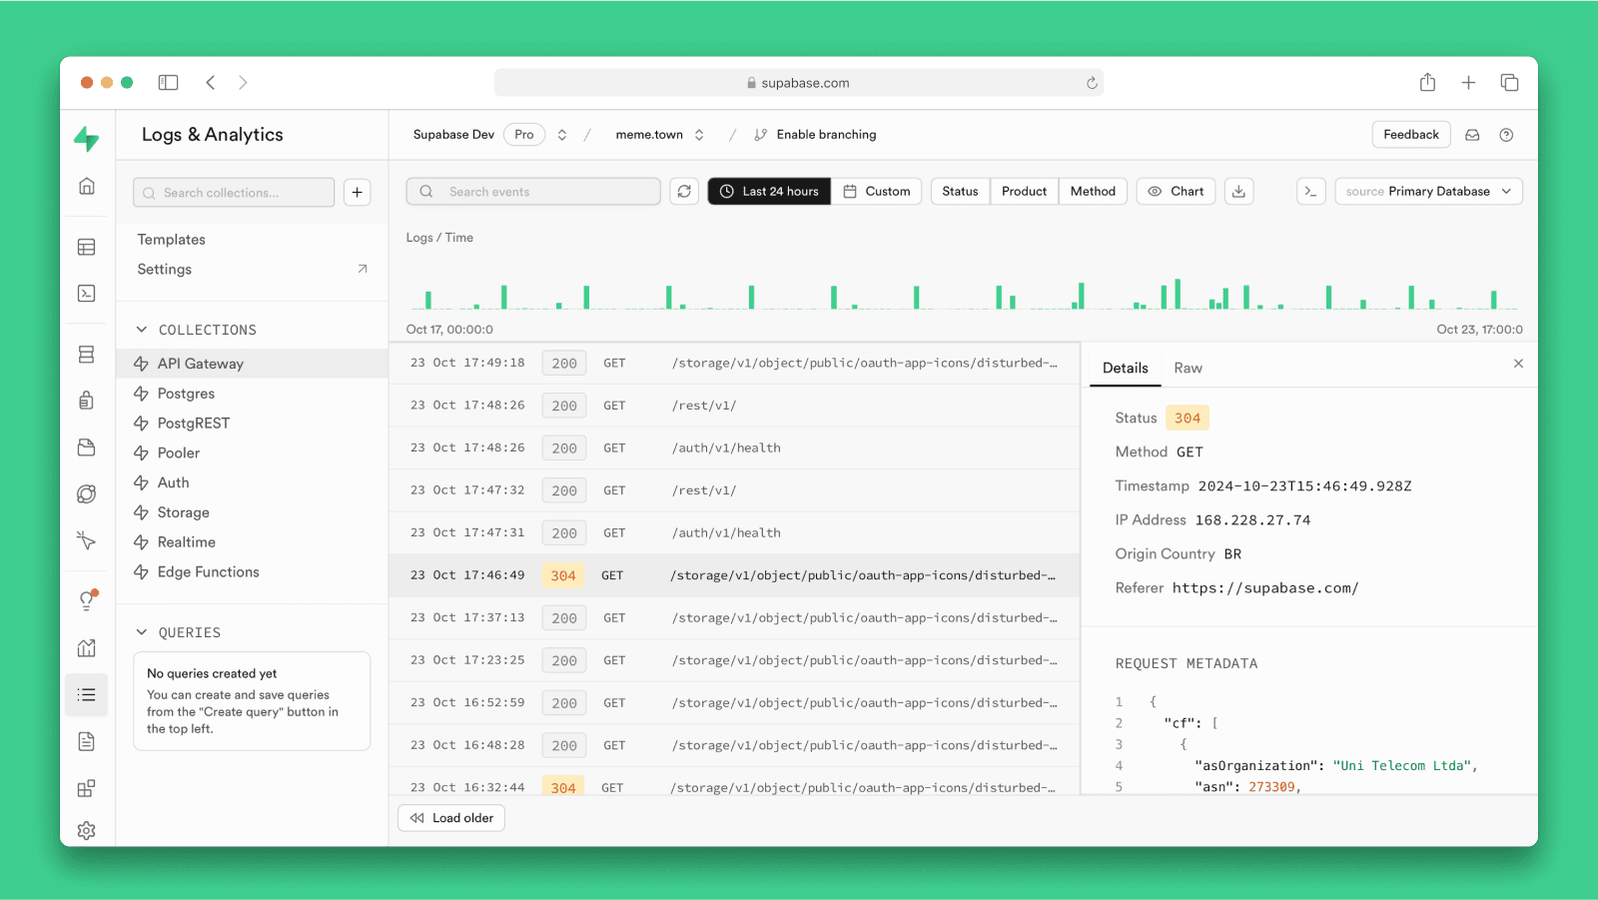1598x900 pixels.
Task: Reload the supabase.com page
Action: [1092, 83]
